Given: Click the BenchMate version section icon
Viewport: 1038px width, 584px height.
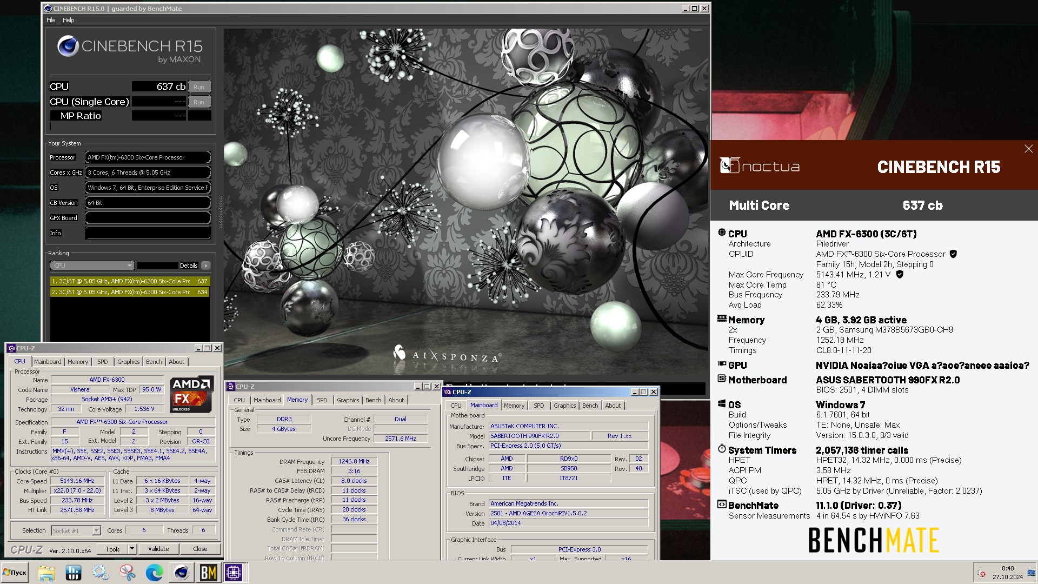Looking at the screenshot, I should (722, 504).
